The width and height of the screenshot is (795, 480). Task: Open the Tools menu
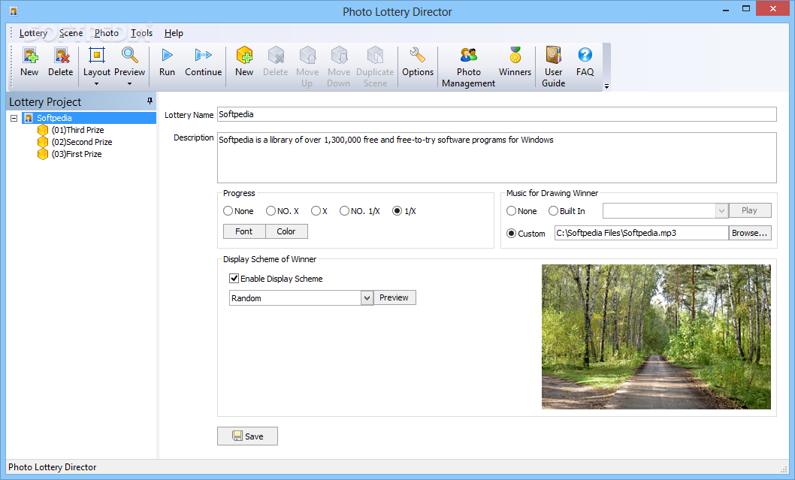(x=141, y=33)
